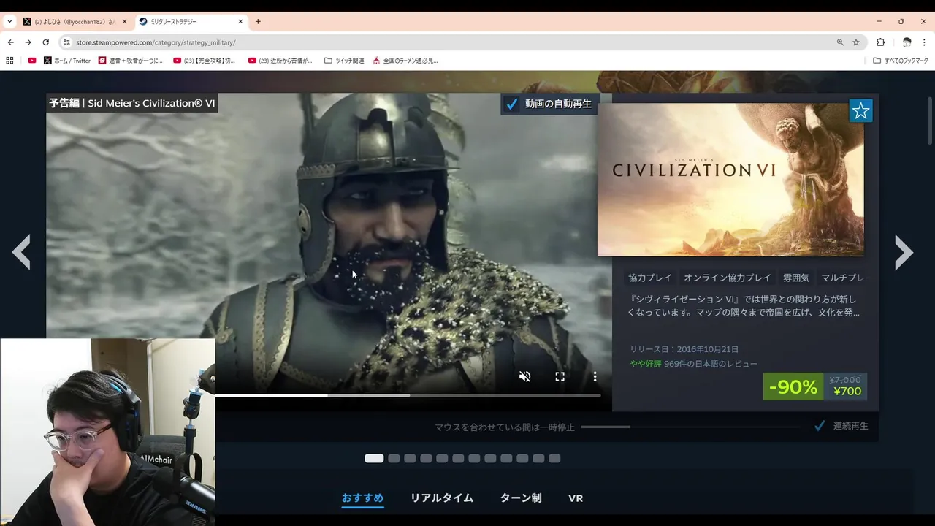The image size is (935, 526).
Task: Switch to the よしひさ X (Twitter) tab
Action: pos(75,22)
